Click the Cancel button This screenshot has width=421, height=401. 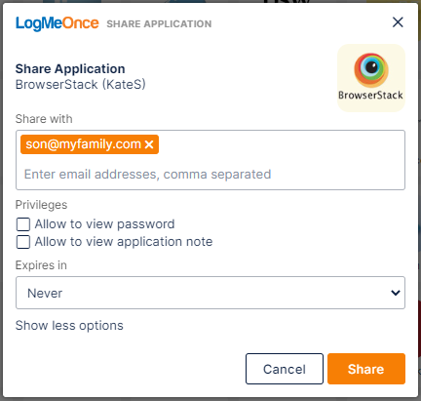tap(285, 369)
